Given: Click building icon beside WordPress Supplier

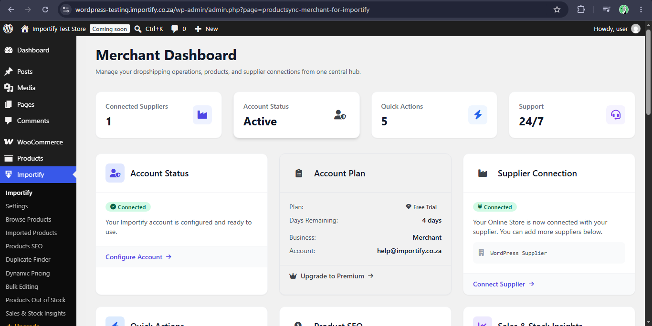Looking at the screenshot, I should coord(481,253).
